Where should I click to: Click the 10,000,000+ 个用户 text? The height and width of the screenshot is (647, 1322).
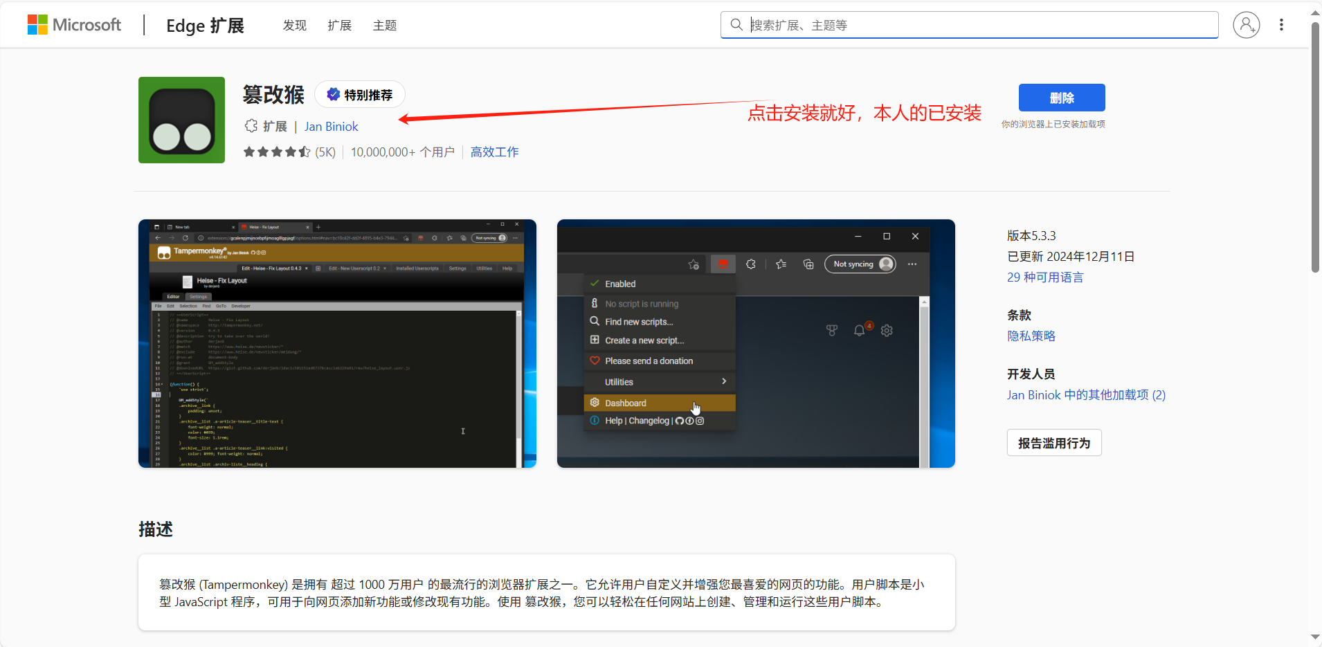pyautogui.click(x=402, y=152)
